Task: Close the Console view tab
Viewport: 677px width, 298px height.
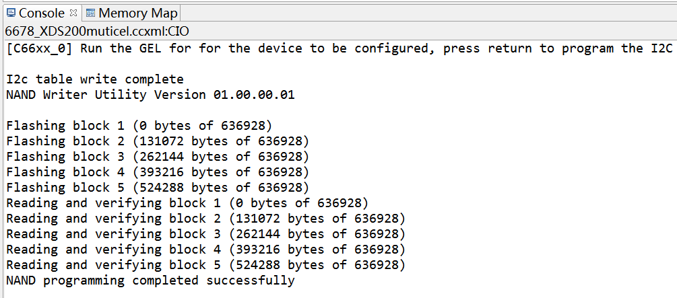Action: point(73,13)
